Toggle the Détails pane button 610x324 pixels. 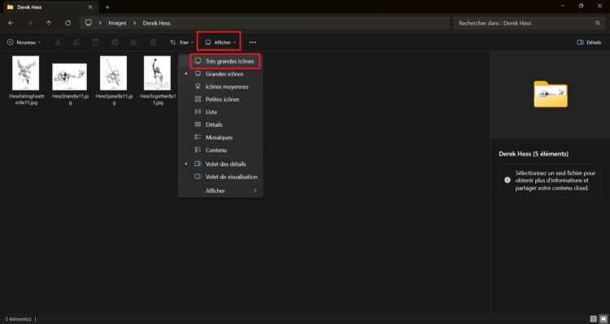(589, 42)
